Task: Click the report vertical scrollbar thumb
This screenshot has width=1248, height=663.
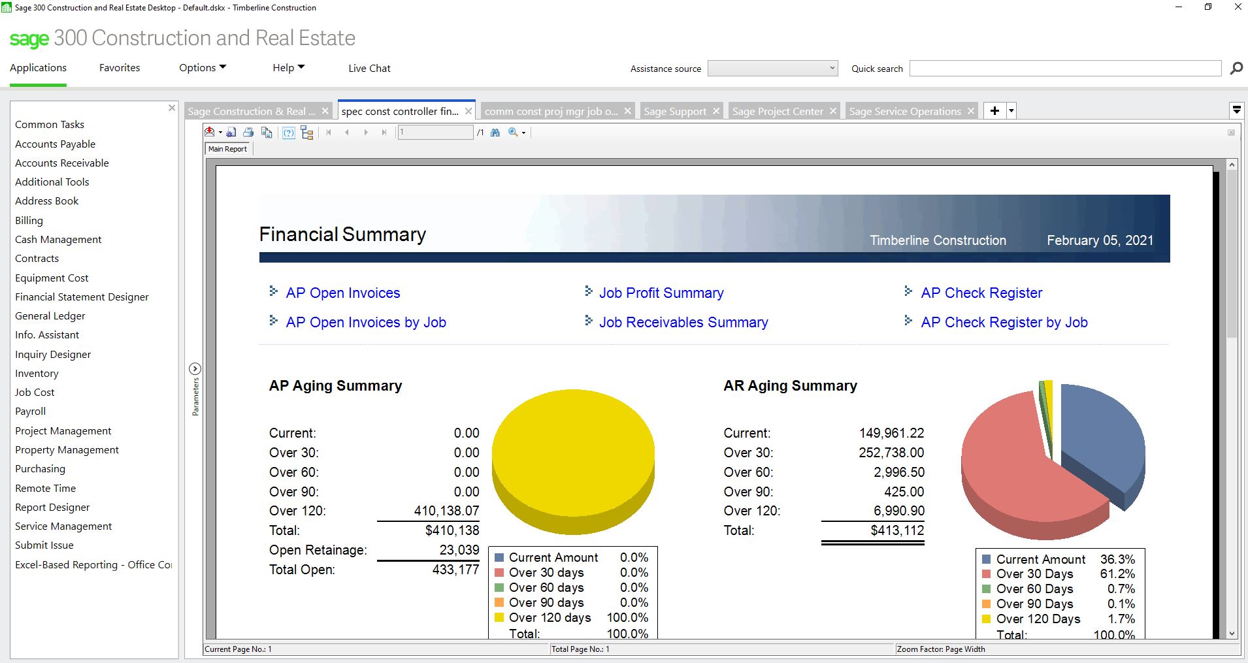Action: 1232,255
